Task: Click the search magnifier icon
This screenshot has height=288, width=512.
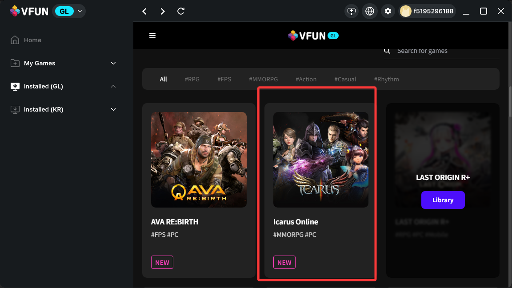Action: click(387, 51)
